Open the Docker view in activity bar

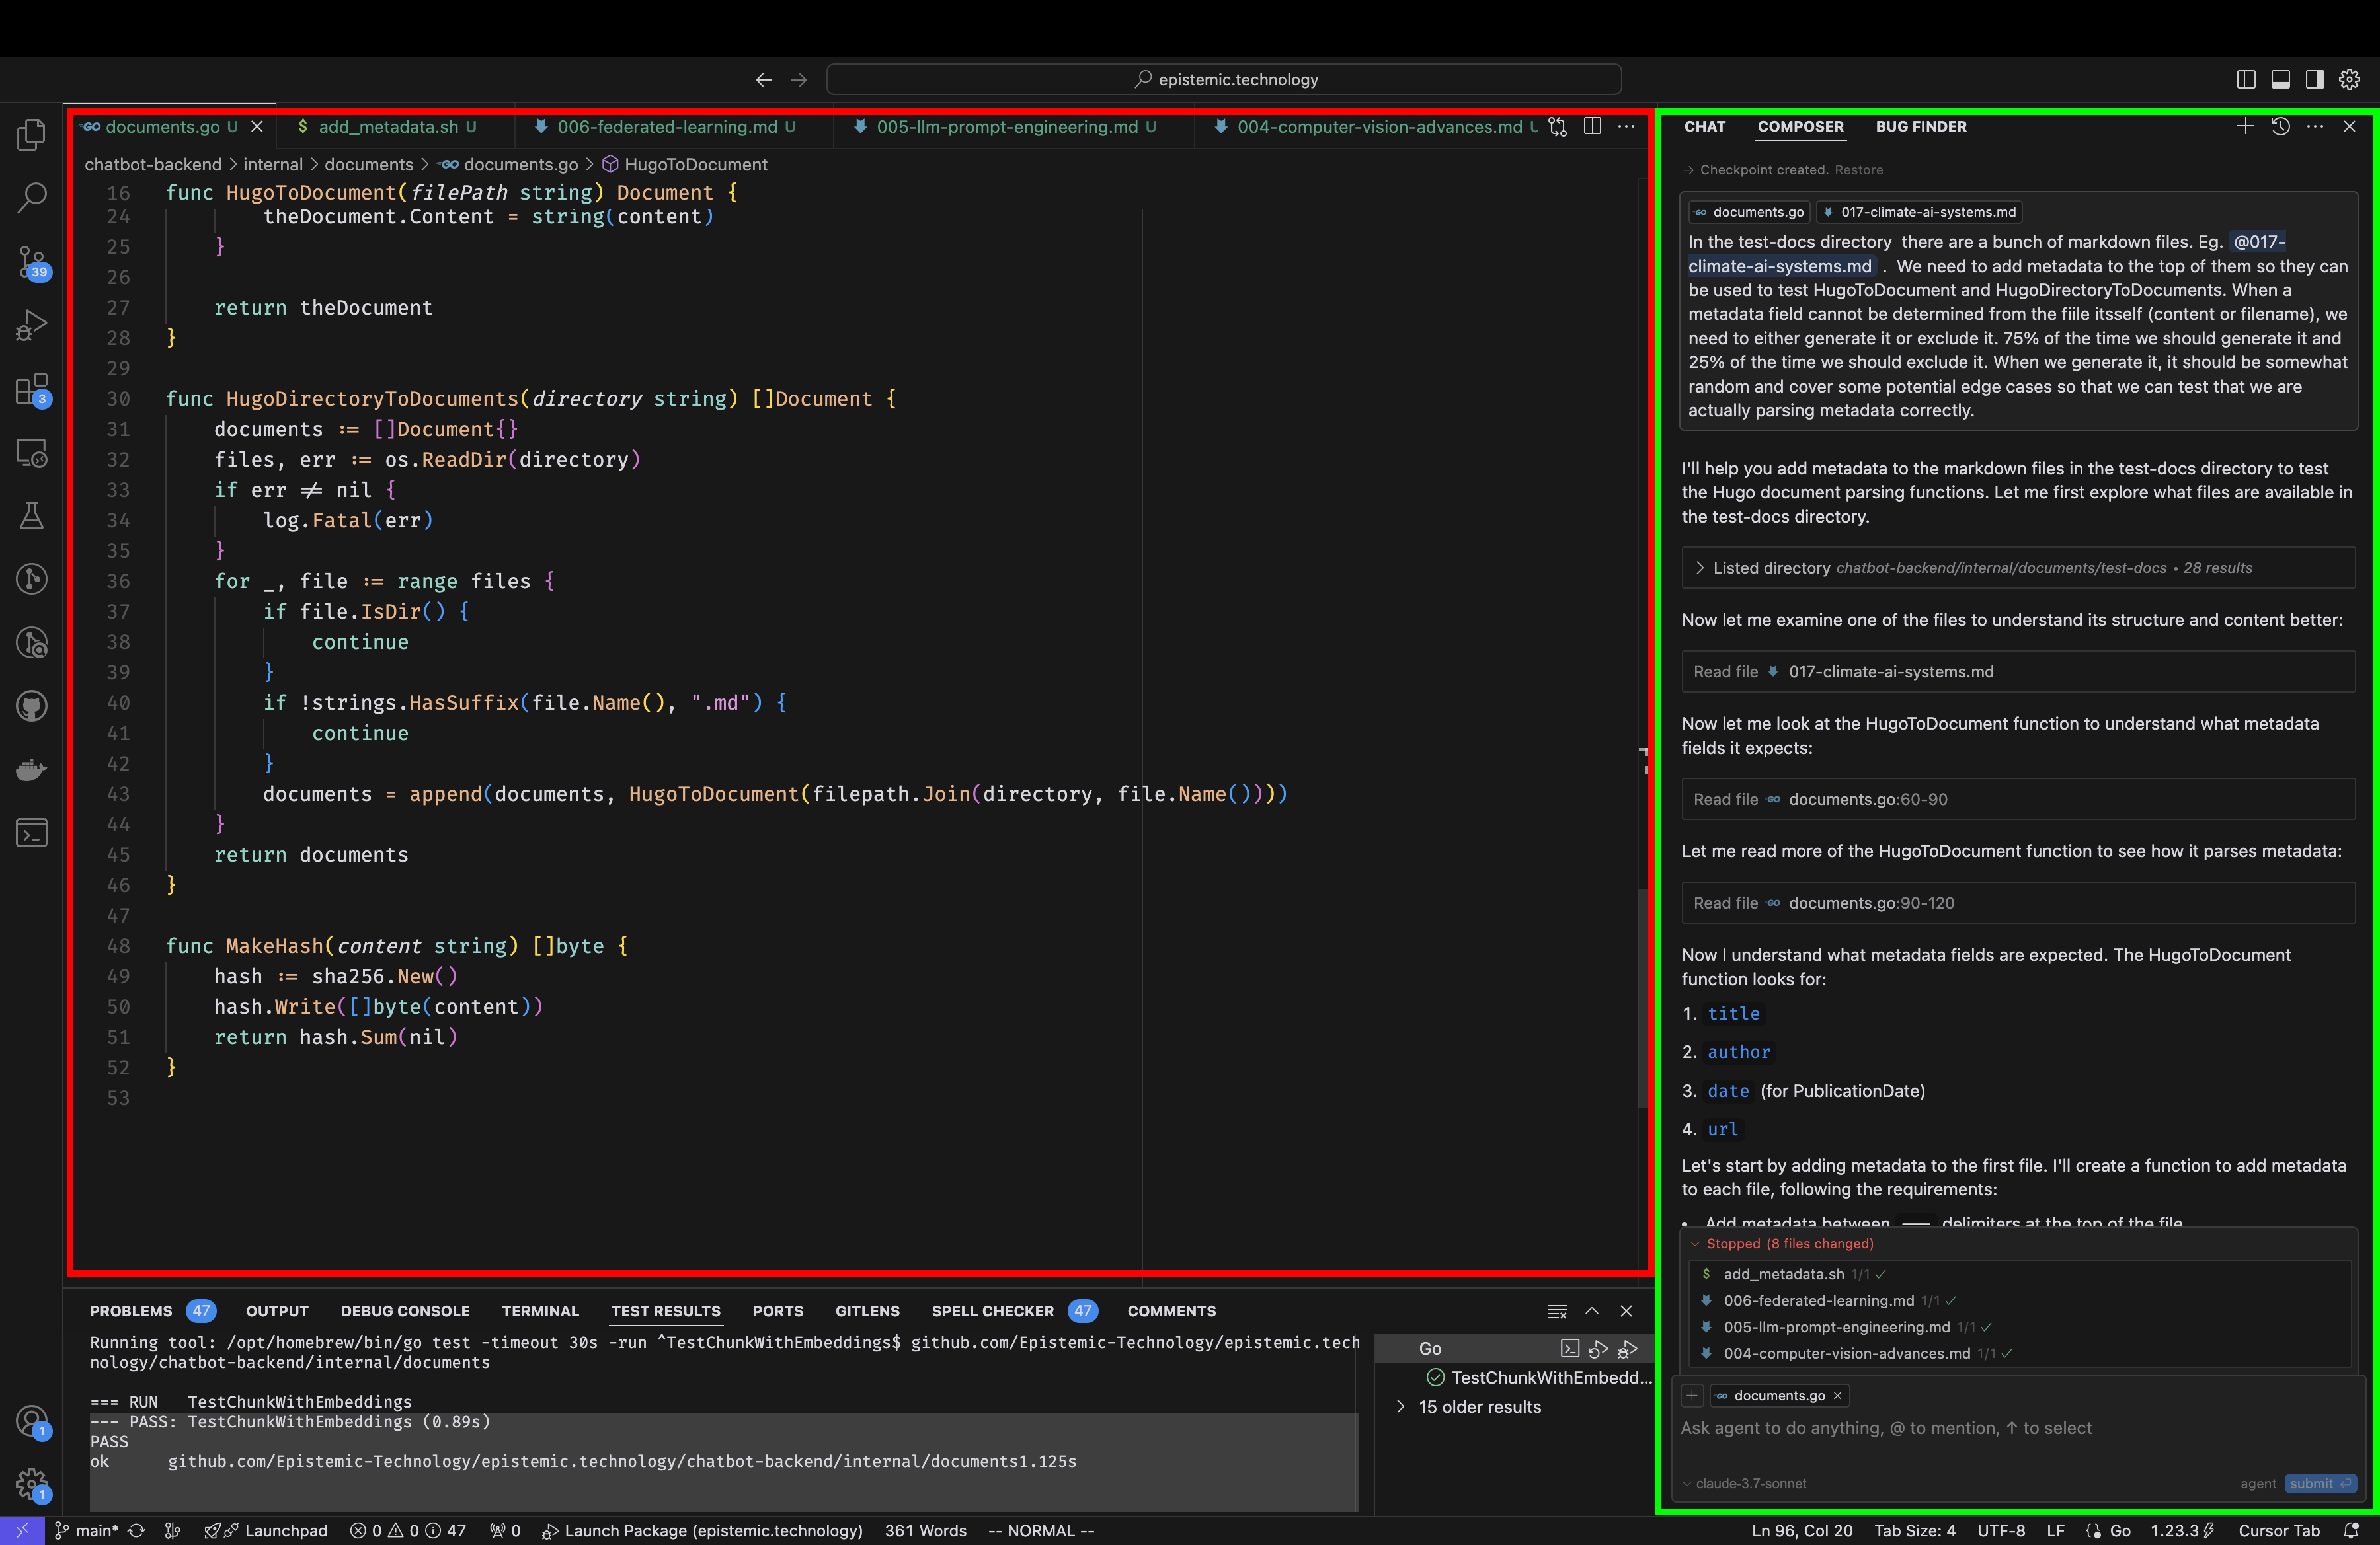pos(32,769)
